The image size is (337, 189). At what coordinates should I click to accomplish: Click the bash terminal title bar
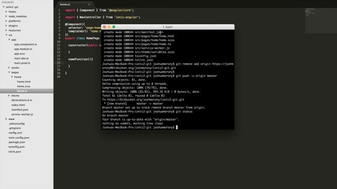pos(167,27)
